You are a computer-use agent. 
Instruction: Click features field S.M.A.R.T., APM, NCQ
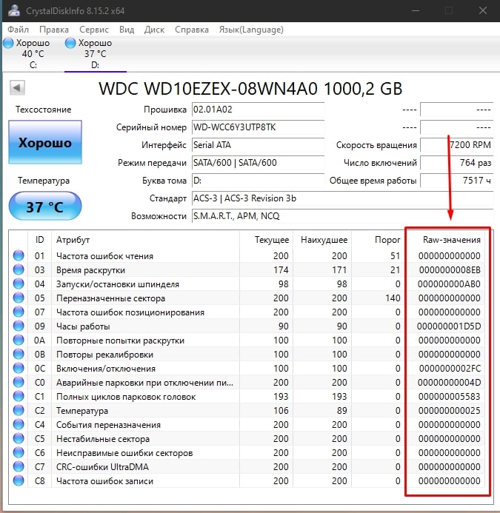coord(342,216)
